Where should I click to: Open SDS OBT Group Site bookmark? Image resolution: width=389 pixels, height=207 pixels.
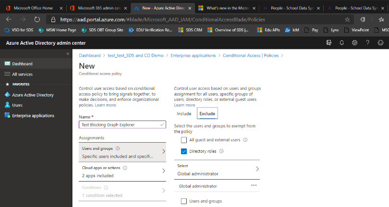pyautogui.click(x=102, y=30)
